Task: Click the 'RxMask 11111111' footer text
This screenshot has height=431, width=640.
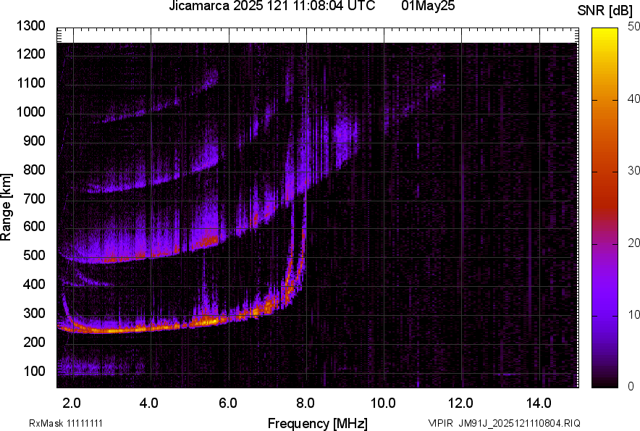Action: (x=66, y=423)
